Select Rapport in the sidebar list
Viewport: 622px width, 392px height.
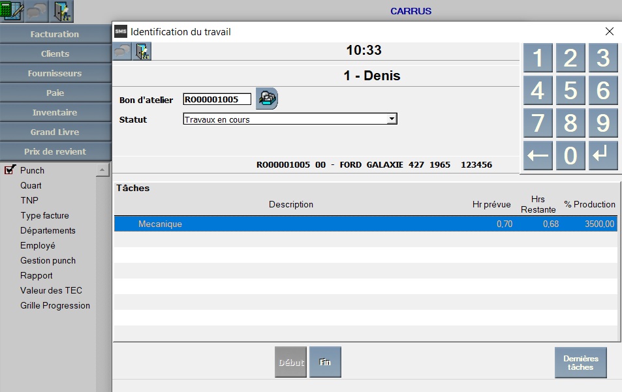pyautogui.click(x=37, y=275)
